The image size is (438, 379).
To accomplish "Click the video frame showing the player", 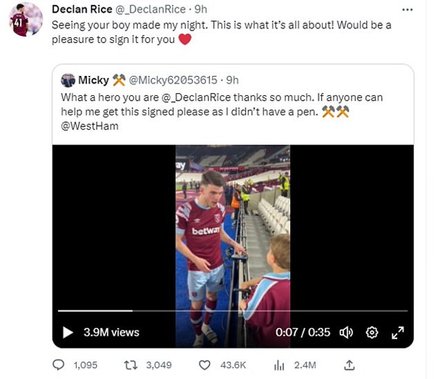I will click(232, 246).
